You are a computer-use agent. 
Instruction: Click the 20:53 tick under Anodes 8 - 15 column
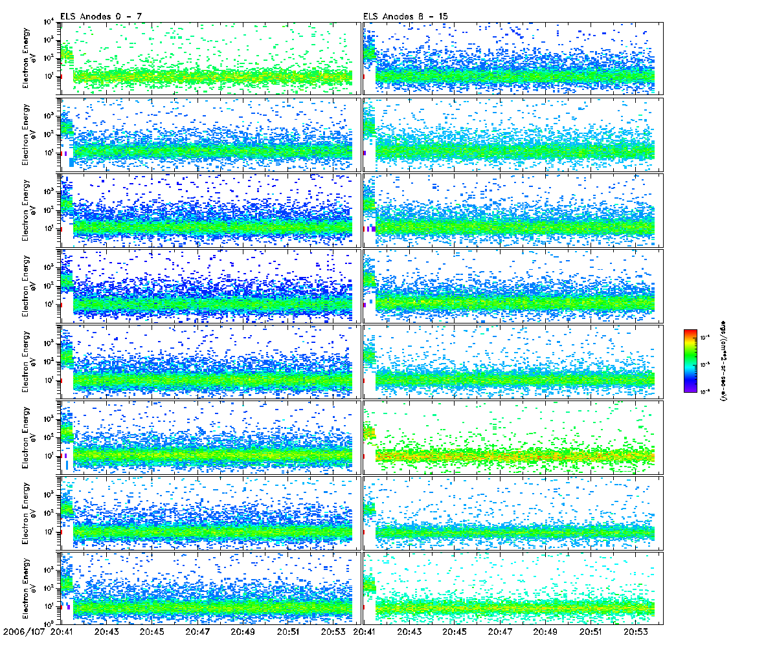point(636,633)
